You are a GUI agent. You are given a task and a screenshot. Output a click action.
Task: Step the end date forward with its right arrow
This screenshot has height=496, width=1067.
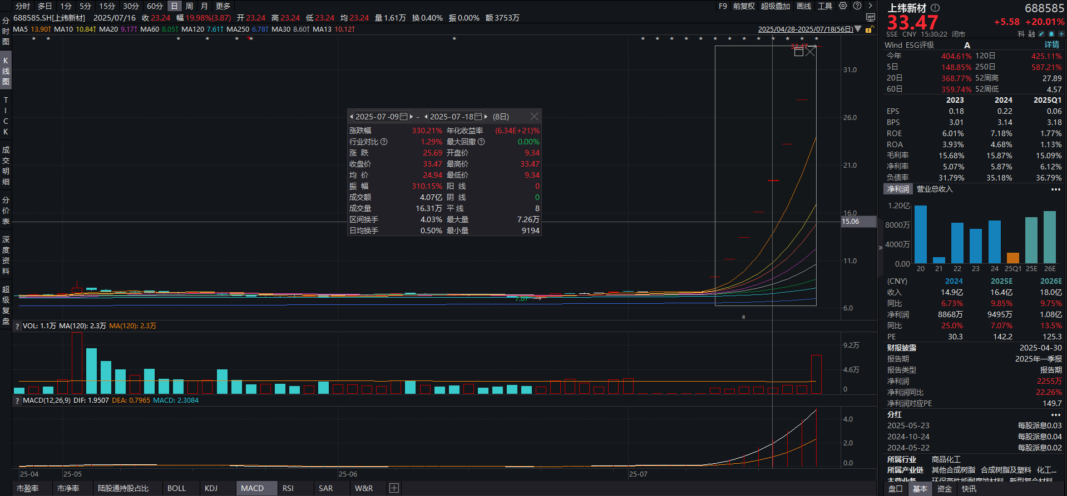click(x=486, y=117)
